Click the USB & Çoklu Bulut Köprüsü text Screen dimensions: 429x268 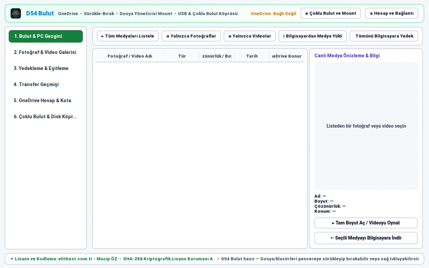click(208, 14)
